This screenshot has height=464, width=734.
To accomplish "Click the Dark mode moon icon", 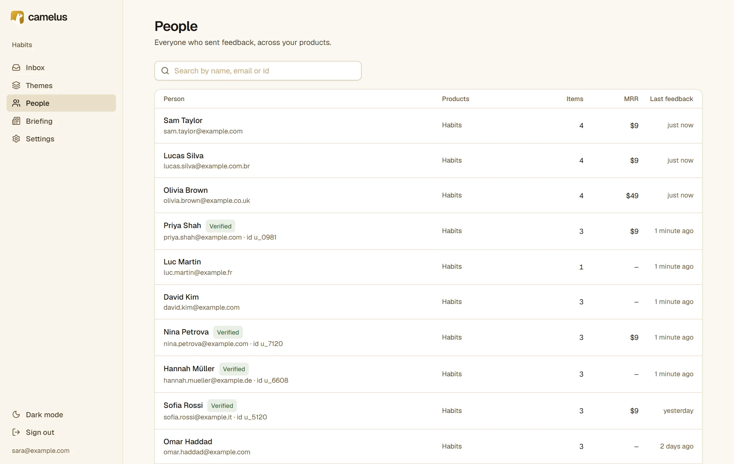I will click(16, 414).
